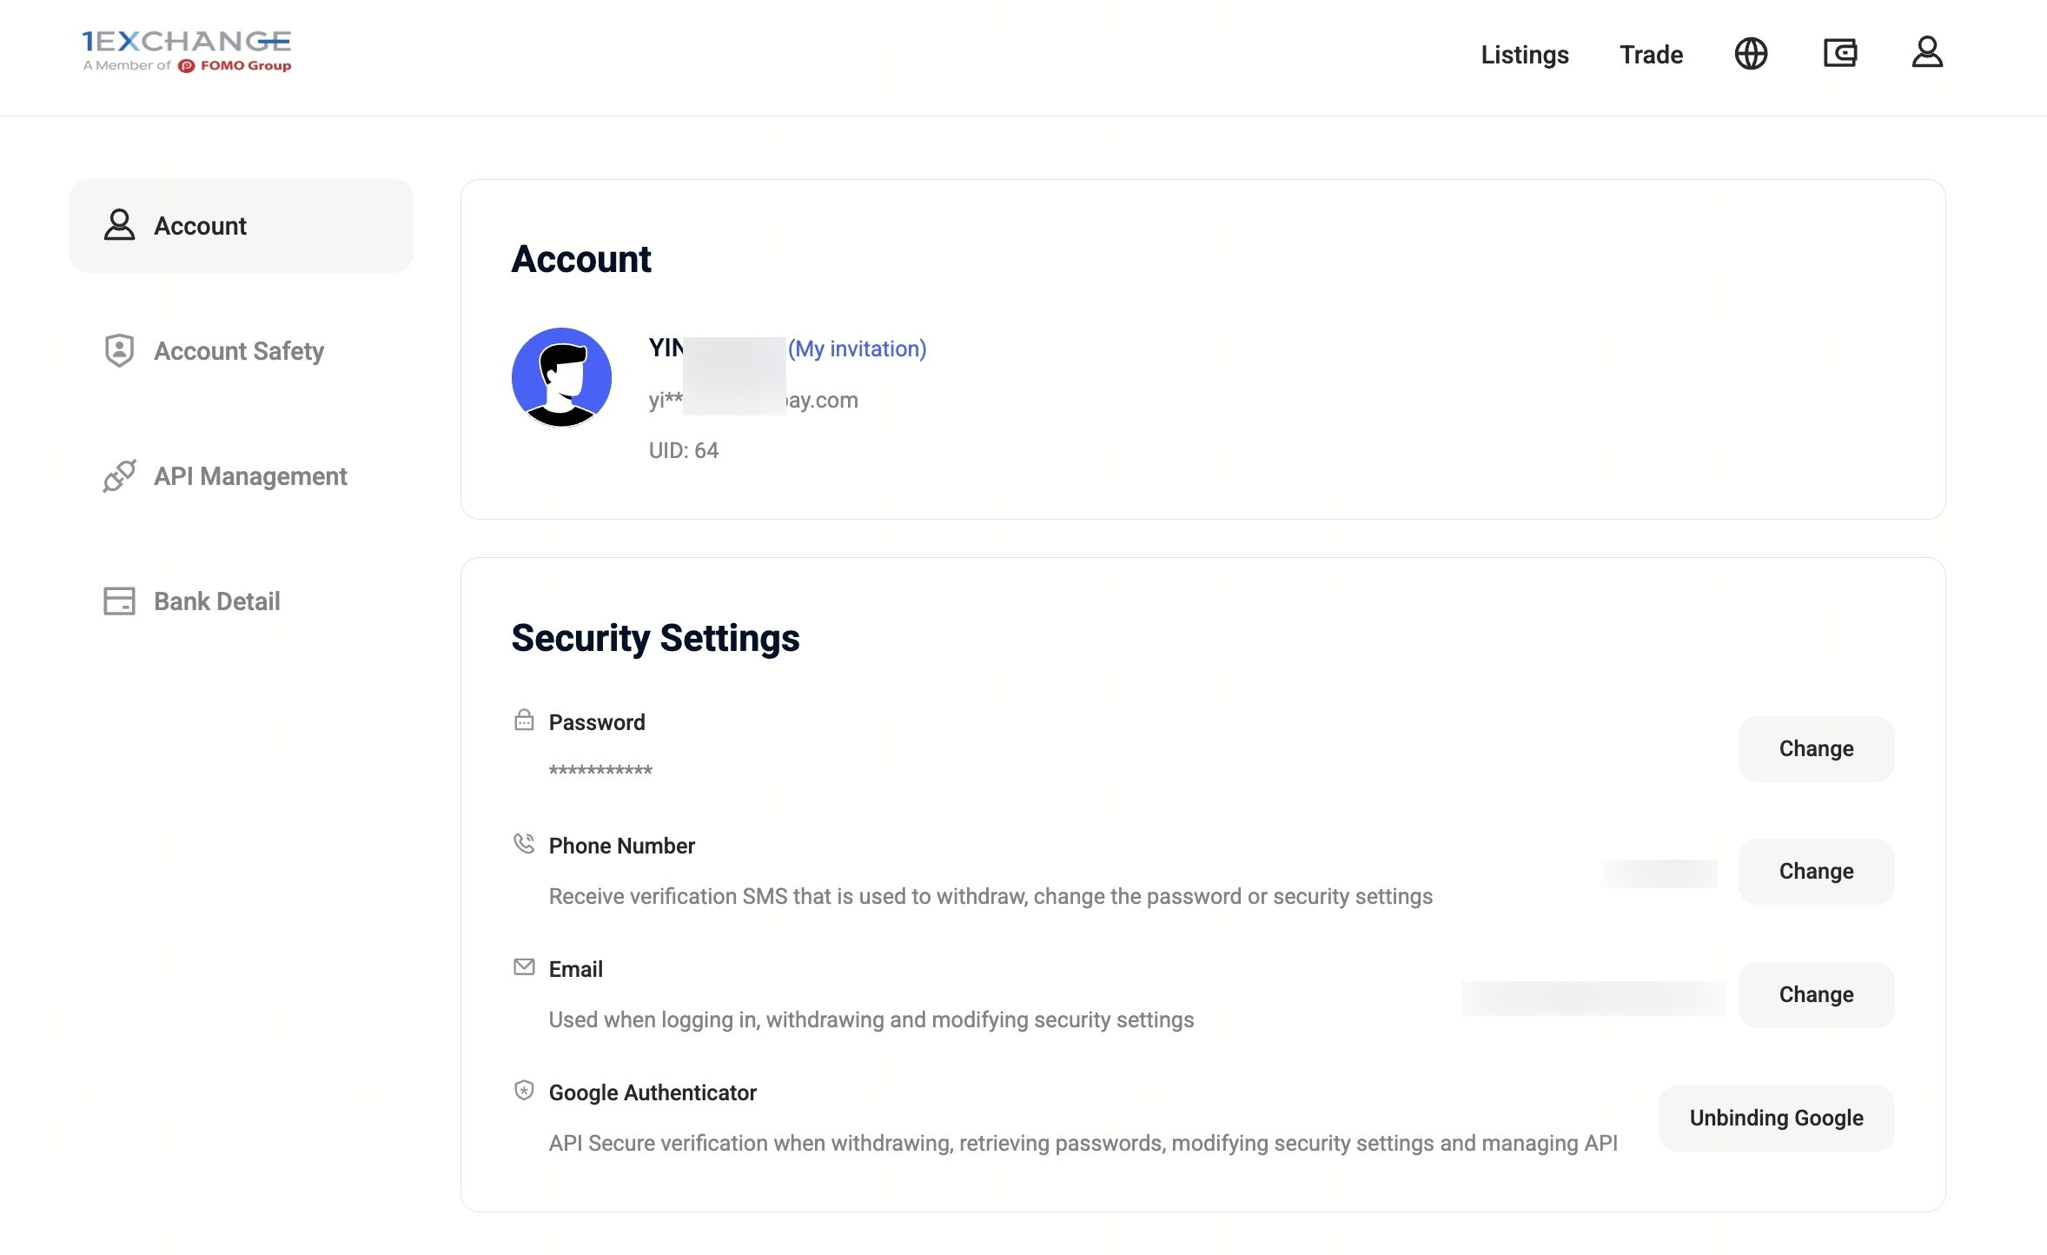2047x1255 pixels.
Task: Click the Google Authenticator shield icon
Action: pyautogui.click(x=524, y=1091)
